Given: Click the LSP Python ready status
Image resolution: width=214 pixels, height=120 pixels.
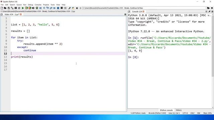Looking at the screenshot, I should point(138,113).
